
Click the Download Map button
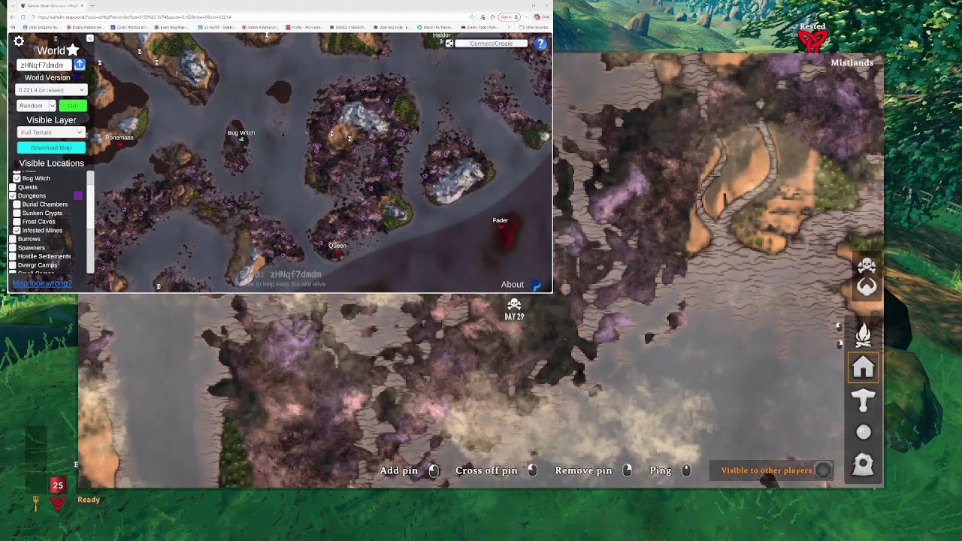[51, 148]
